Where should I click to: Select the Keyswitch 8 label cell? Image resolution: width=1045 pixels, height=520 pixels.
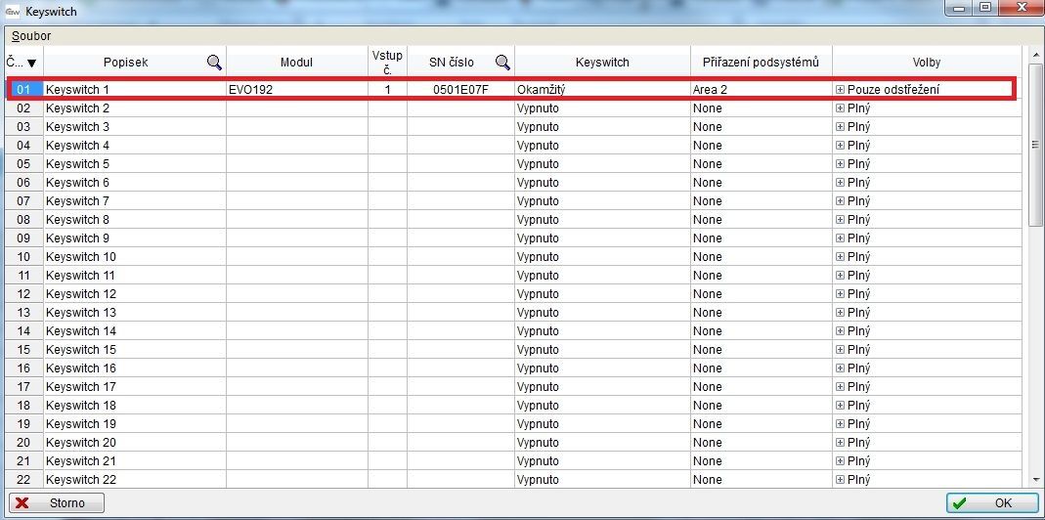pyautogui.click(x=134, y=220)
